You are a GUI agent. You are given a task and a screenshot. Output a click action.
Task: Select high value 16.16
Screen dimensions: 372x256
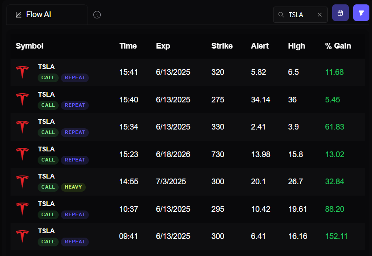pyautogui.click(x=298, y=236)
